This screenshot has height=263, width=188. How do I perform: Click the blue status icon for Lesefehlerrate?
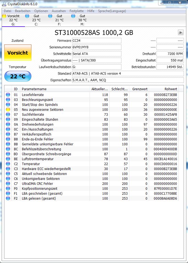(8, 95)
